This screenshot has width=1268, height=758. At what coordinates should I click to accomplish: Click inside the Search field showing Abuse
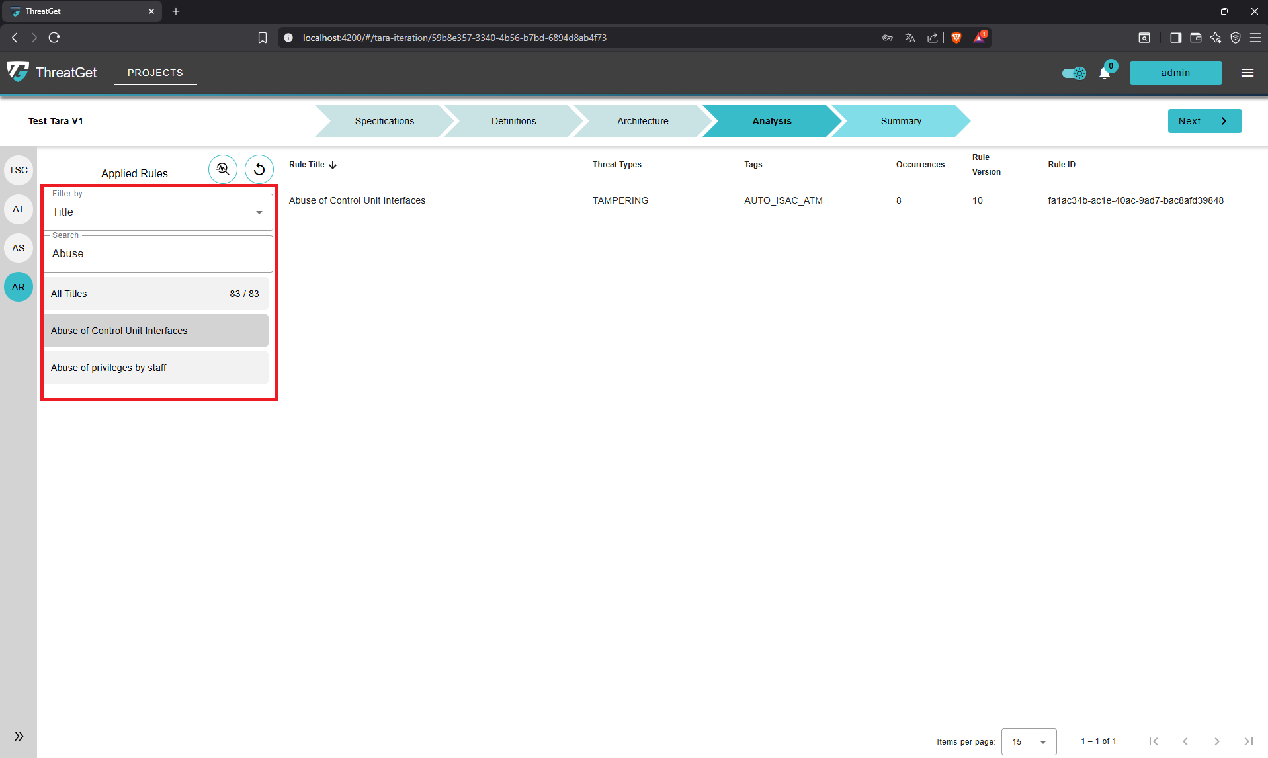(157, 253)
